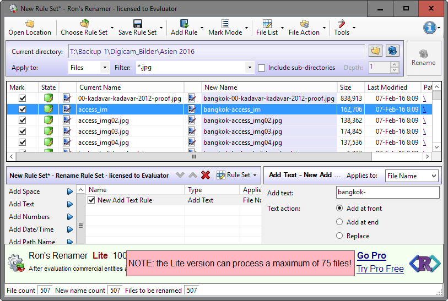Click arrow icon next to Add Numbers
Image resolution: width=448 pixels, height=301 pixels.
(x=70, y=217)
